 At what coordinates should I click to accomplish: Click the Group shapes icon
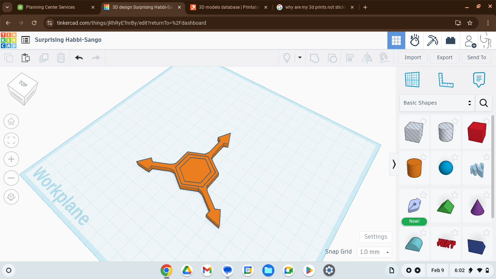[314, 58]
